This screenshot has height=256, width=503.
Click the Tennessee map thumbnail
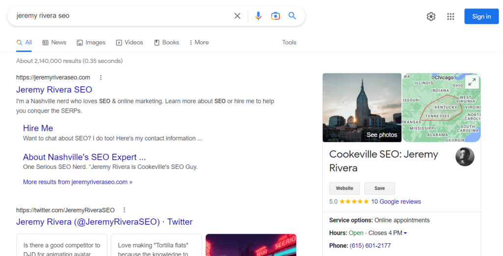[442, 108]
